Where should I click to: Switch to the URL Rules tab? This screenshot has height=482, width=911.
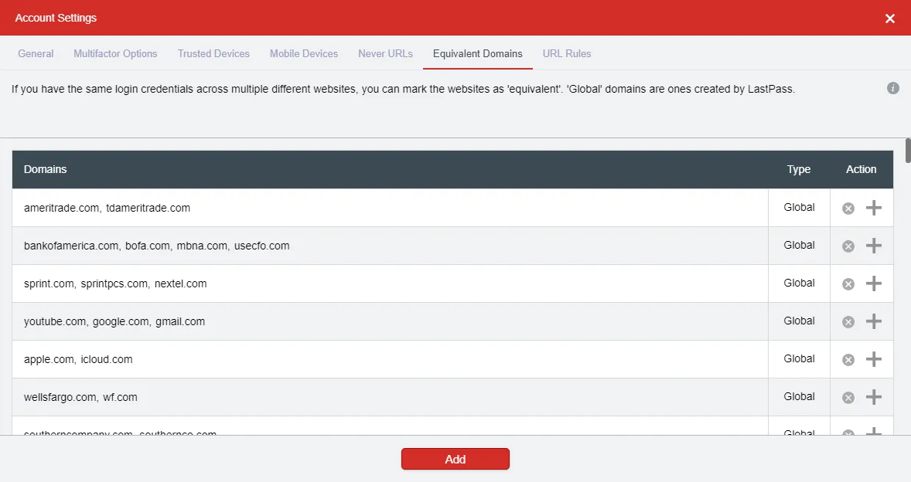[566, 53]
